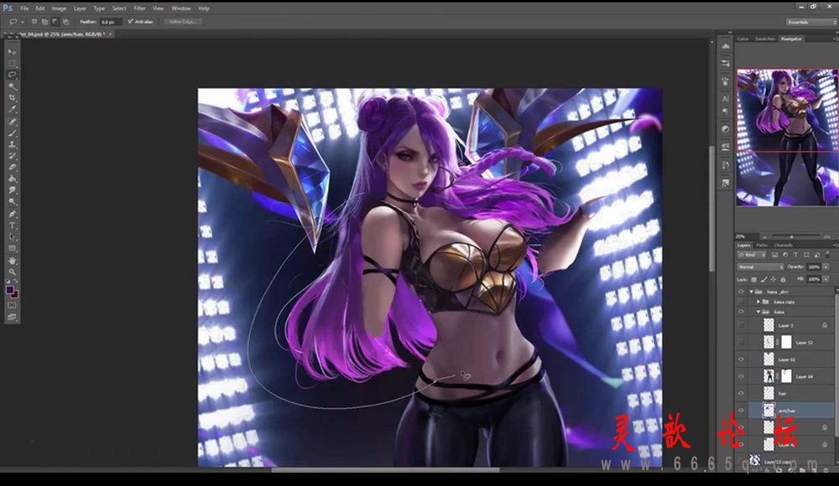Click the New Selection mode icon
This screenshot has width=839, height=486.
34,22
